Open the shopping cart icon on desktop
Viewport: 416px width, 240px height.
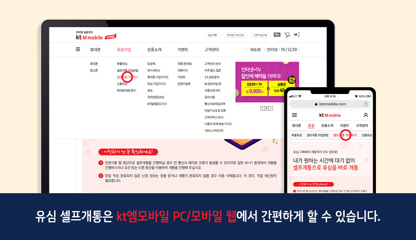[x=287, y=35]
